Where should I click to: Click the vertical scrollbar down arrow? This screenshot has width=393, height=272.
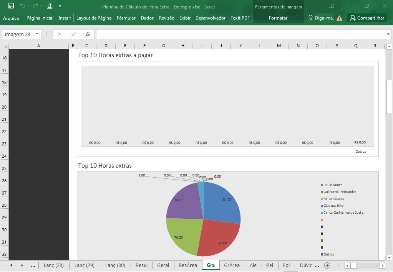pos(389,257)
